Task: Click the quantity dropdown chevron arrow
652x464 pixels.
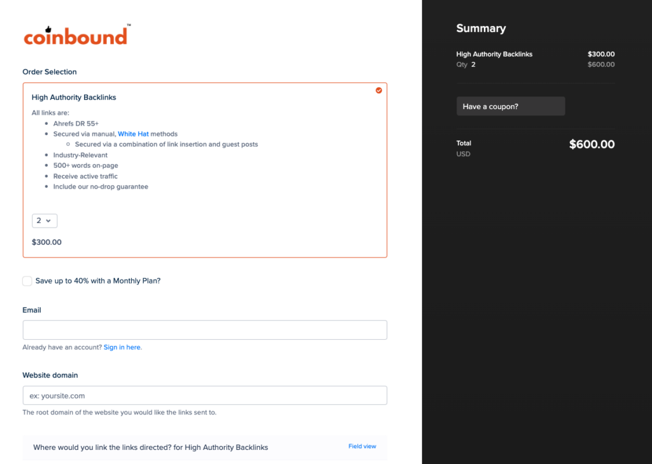Action: tap(48, 221)
